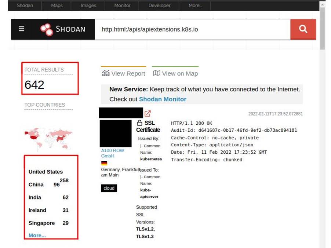Filter results by Ireland
The width and height of the screenshot is (331, 248).
pos(37,210)
